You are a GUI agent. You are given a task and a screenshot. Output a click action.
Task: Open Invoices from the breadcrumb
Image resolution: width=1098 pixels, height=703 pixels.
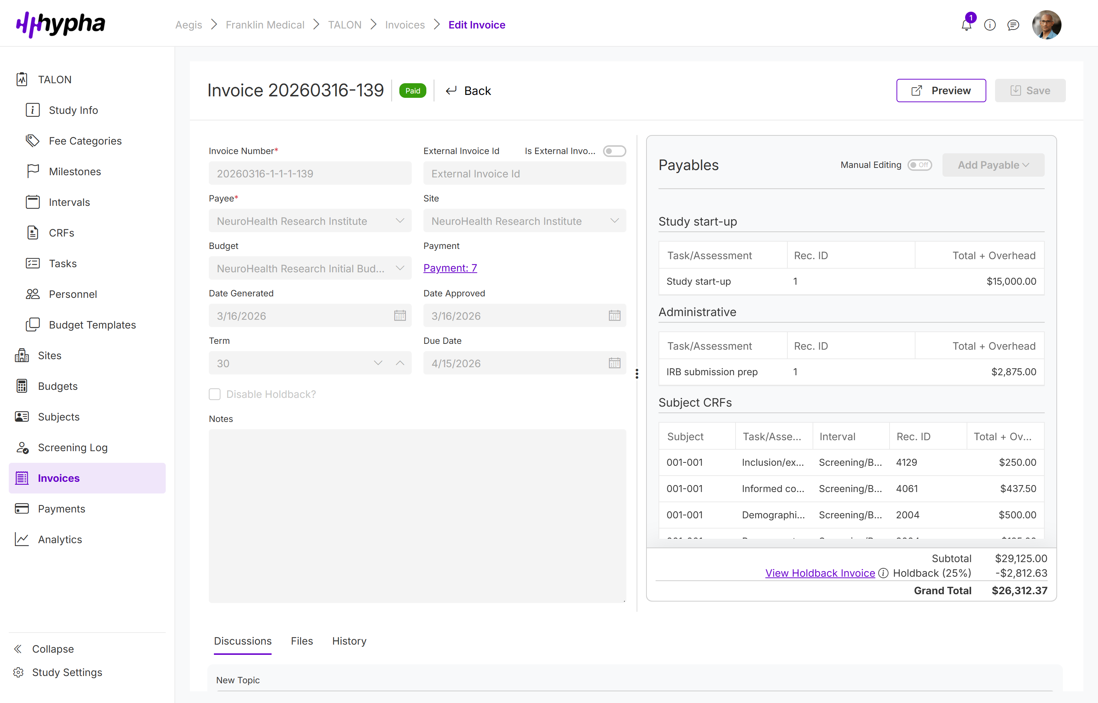404,25
